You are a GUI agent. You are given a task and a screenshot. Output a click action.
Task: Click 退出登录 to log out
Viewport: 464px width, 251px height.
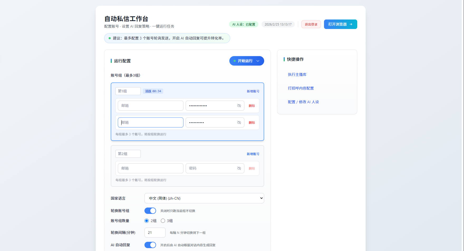pyautogui.click(x=311, y=24)
